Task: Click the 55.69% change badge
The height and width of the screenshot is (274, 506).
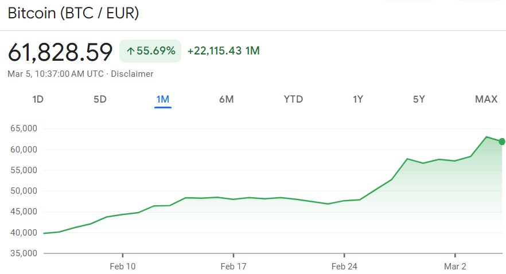Action: click(150, 51)
